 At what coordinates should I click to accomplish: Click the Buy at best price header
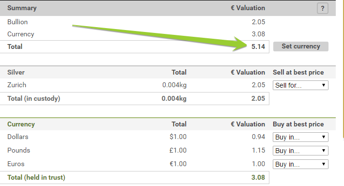pos(298,124)
